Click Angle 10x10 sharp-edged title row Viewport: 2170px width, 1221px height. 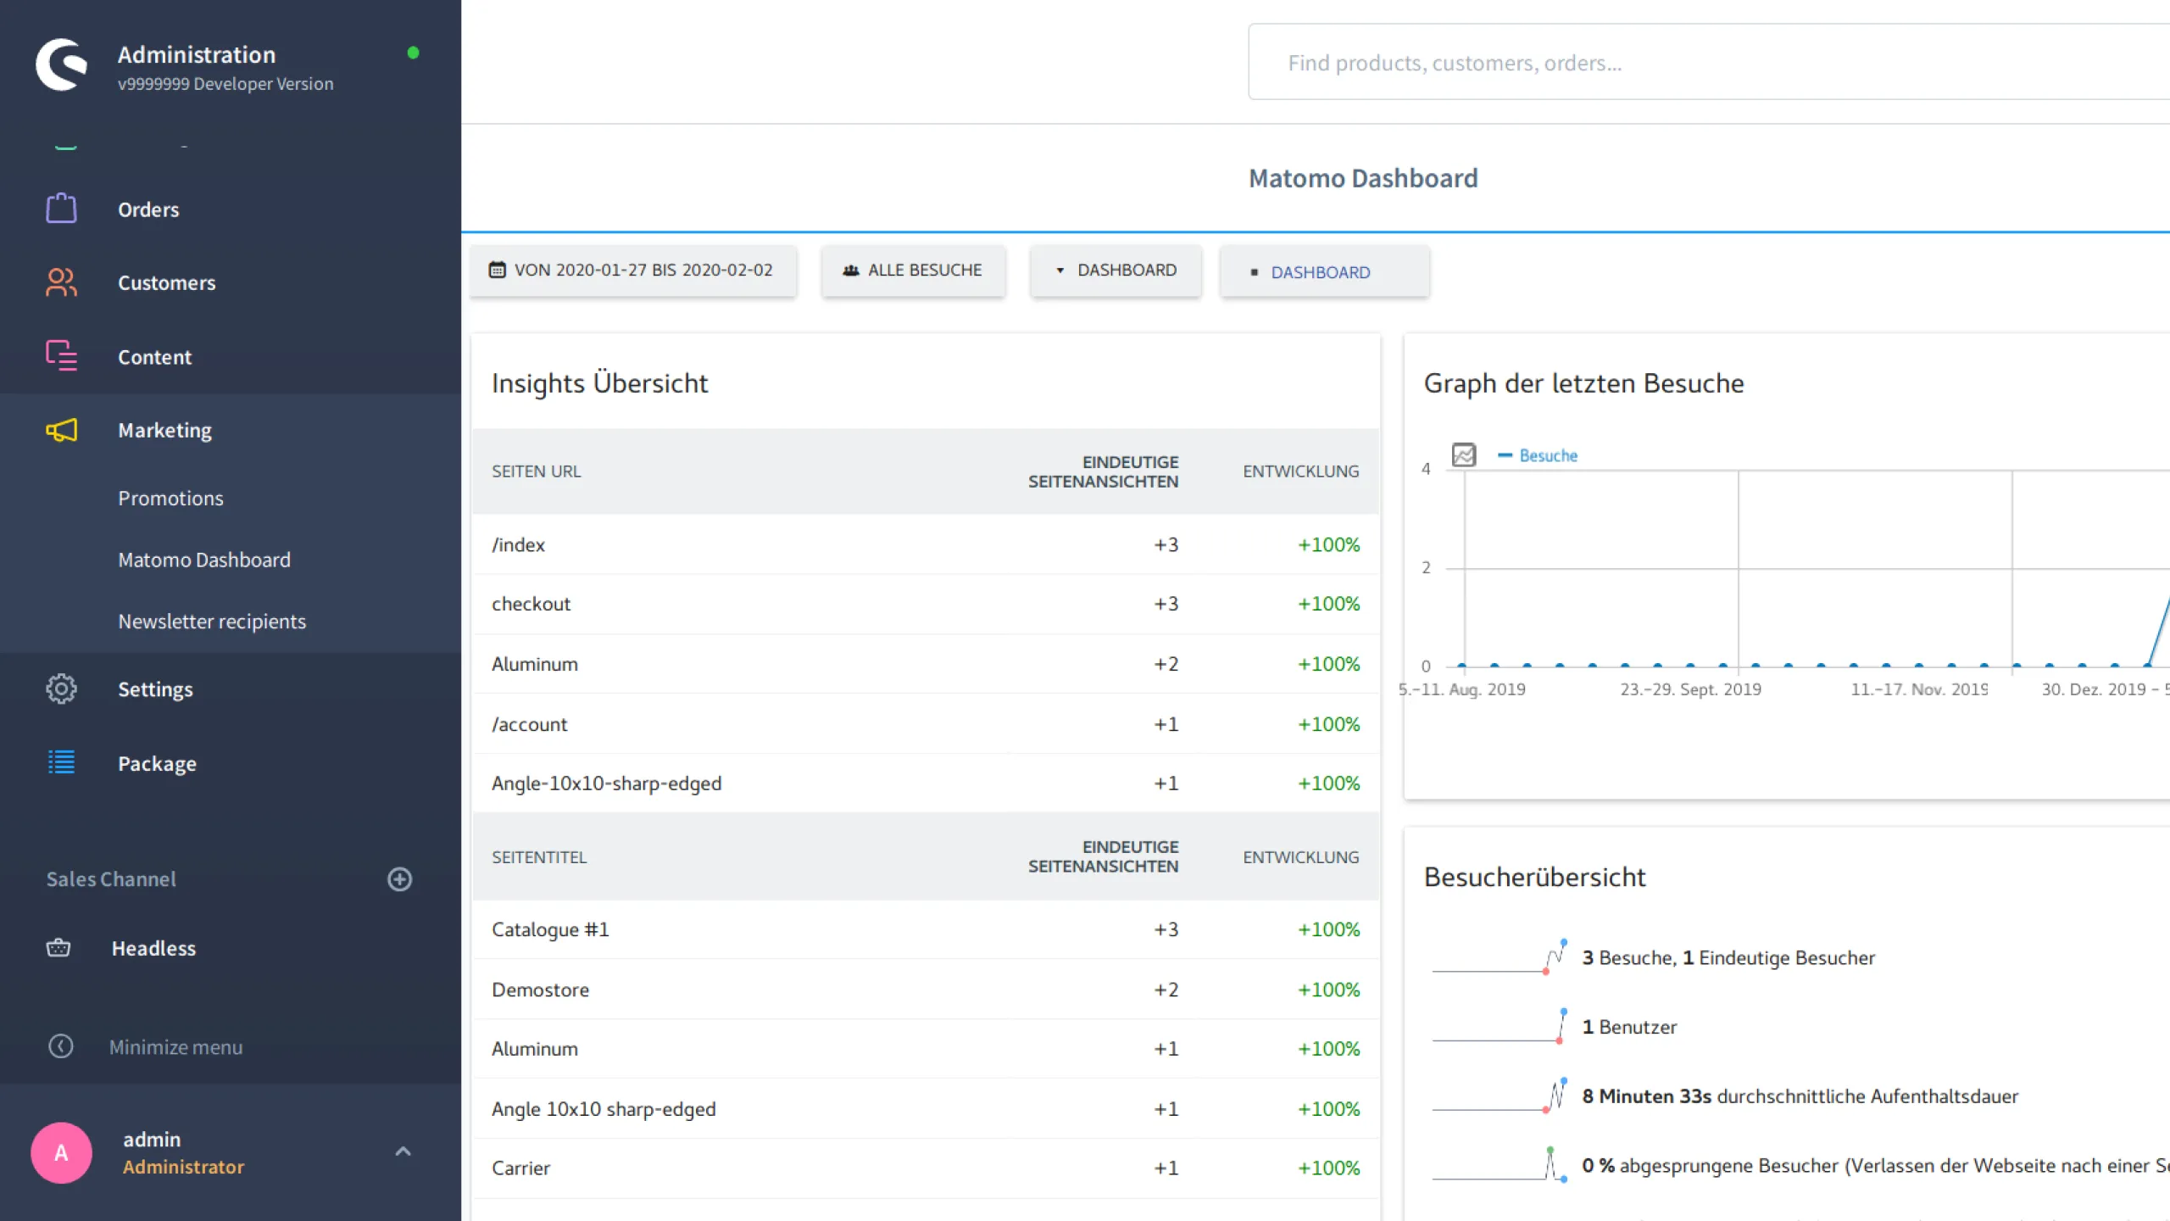[x=926, y=1109]
